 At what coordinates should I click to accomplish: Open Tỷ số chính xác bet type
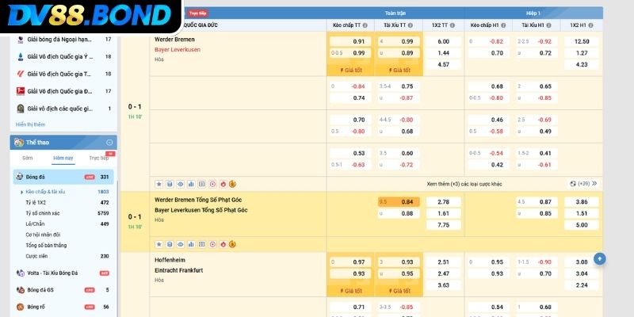42,213
